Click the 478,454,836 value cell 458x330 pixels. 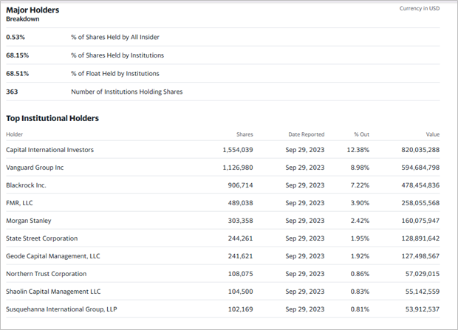tap(420, 185)
